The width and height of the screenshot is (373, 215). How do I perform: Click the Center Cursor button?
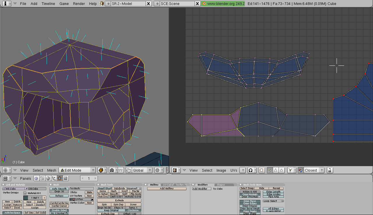[59, 206]
